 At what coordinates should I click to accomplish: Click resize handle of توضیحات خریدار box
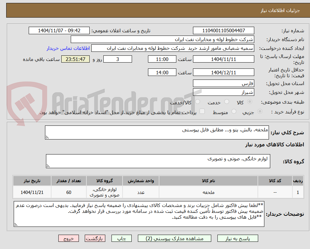[x=16, y=224]
